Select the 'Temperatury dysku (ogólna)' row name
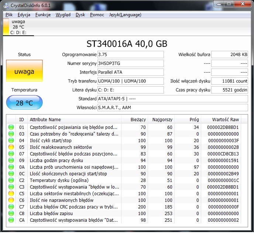254x235 pixels. (59, 180)
